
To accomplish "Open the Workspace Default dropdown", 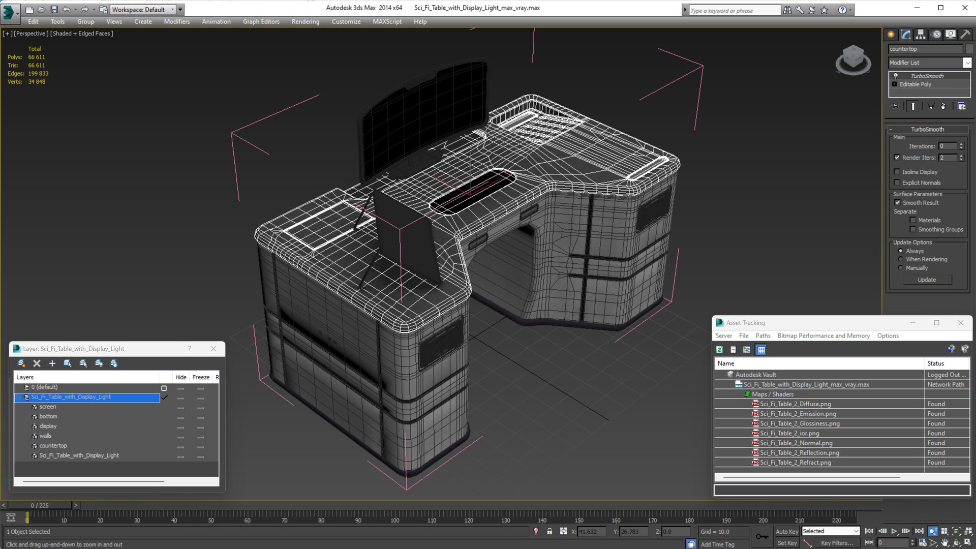I will (173, 10).
